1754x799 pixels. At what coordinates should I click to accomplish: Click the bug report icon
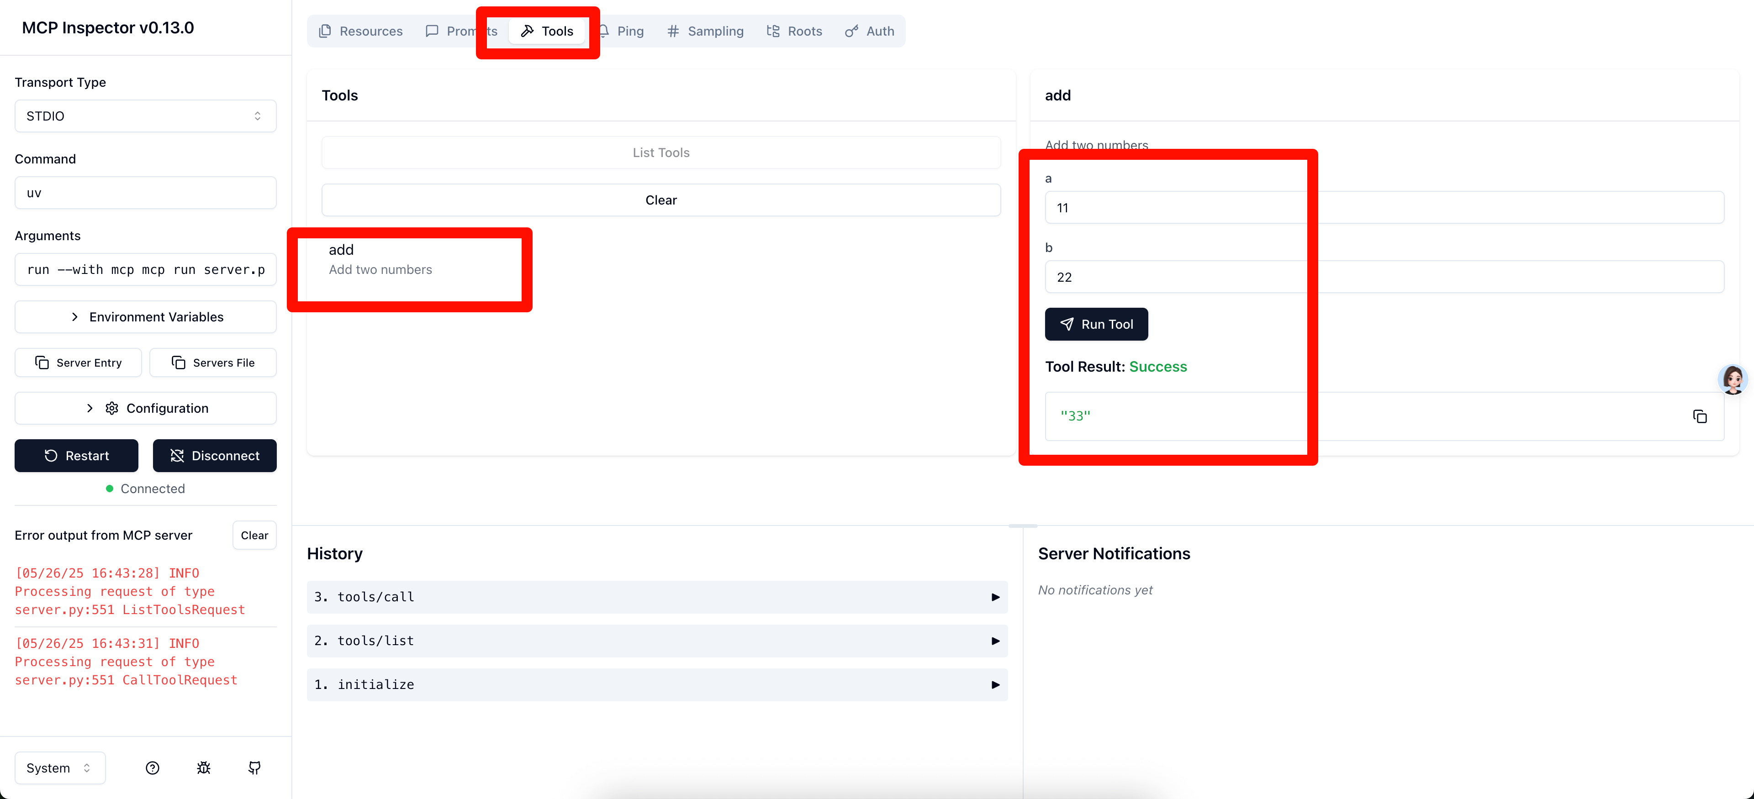pyautogui.click(x=204, y=767)
